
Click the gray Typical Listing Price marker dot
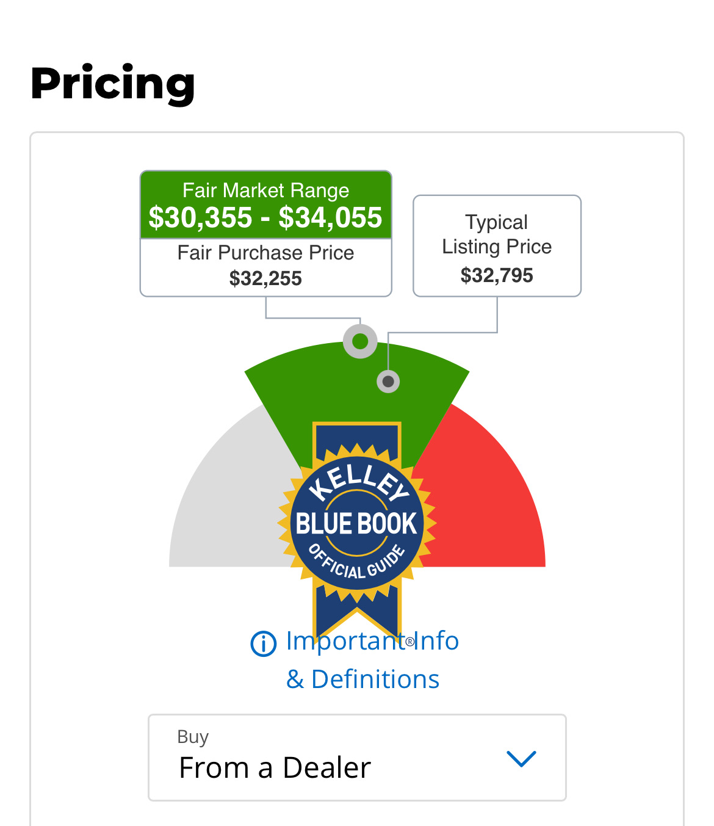pyautogui.click(x=388, y=382)
